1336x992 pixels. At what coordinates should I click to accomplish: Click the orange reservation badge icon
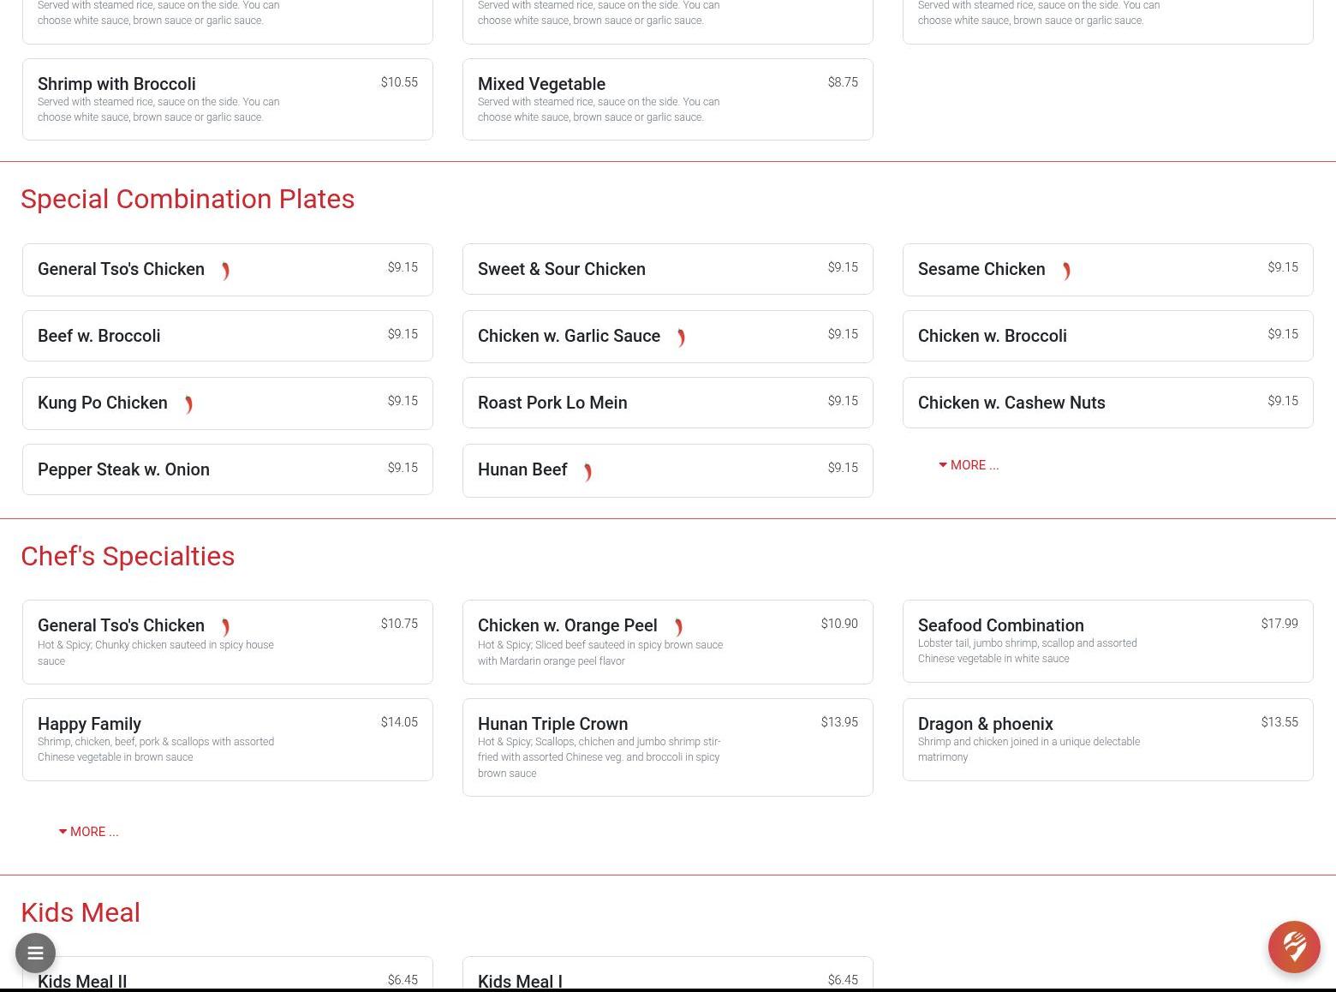tap(1294, 947)
